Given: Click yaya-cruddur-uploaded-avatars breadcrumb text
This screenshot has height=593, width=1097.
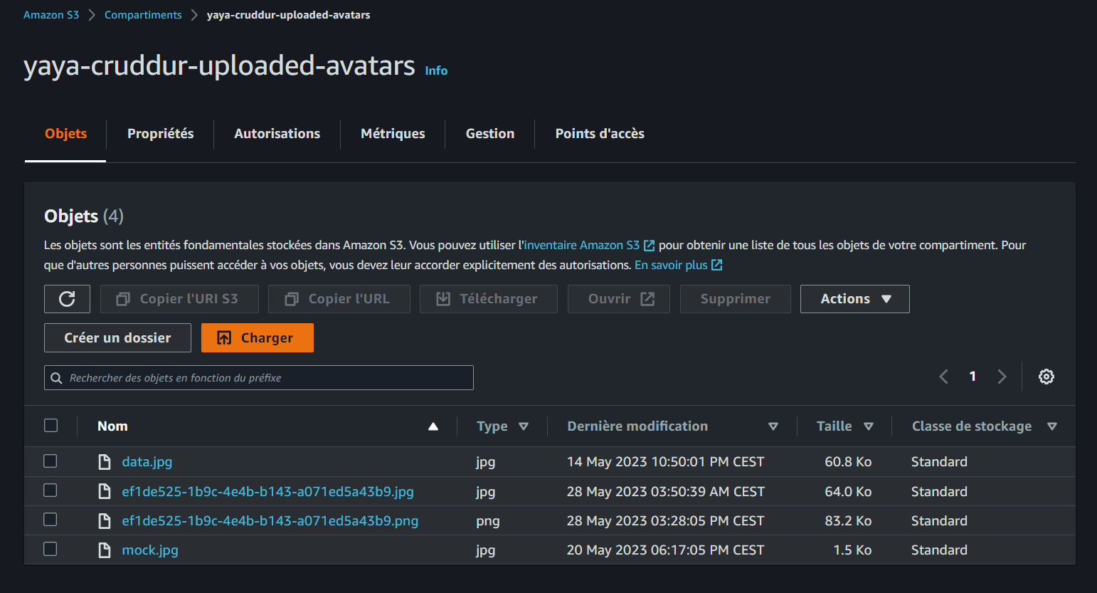Looking at the screenshot, I should click(x=288, y=15).
